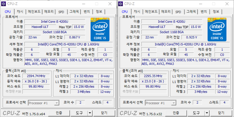Click the threads count 4 in the left window
Image resolution: width=234 pixels, height=117 pixels.
click(x=107, y=102)
